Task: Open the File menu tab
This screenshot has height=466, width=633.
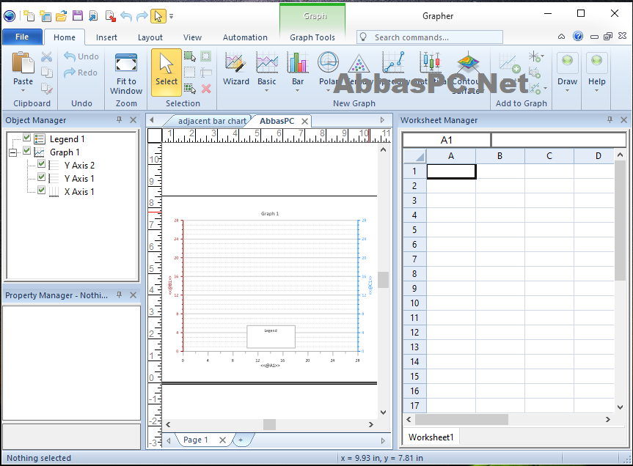Action: click(x=22, y=37)
